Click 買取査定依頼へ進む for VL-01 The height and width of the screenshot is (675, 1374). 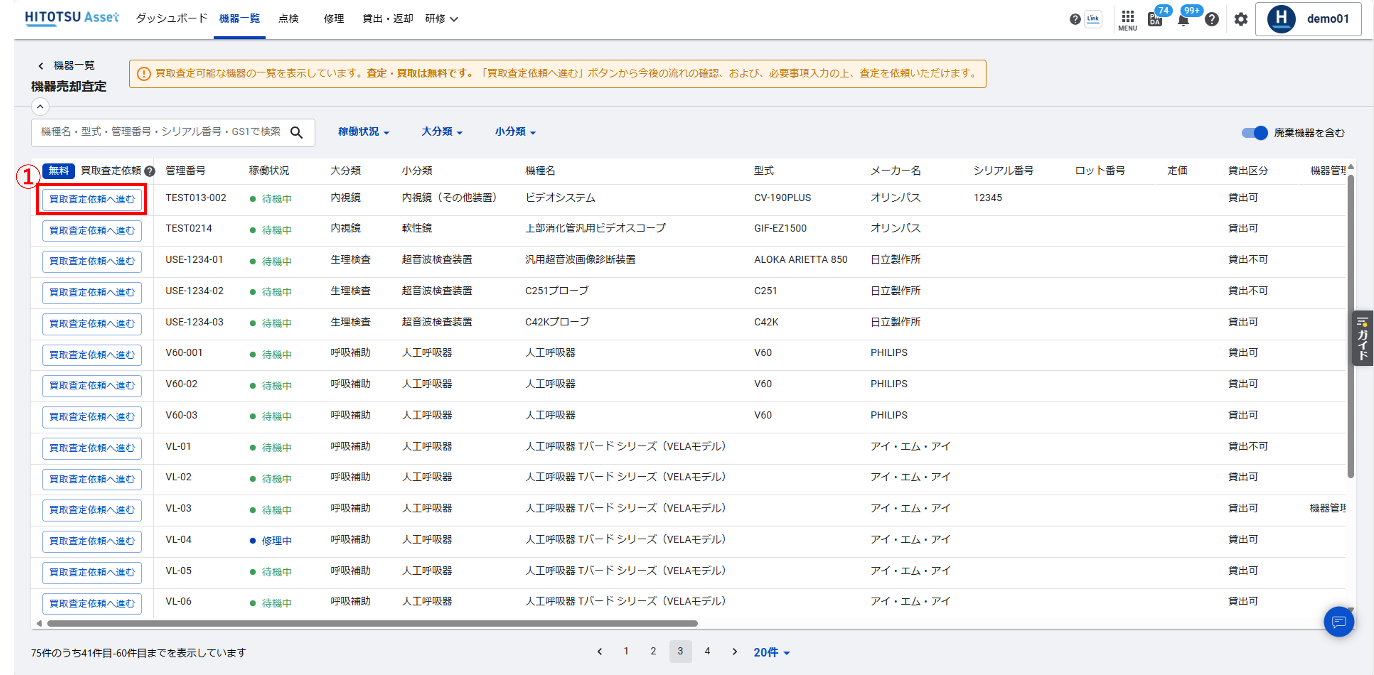pyautogui.click(x=92, y=448)
